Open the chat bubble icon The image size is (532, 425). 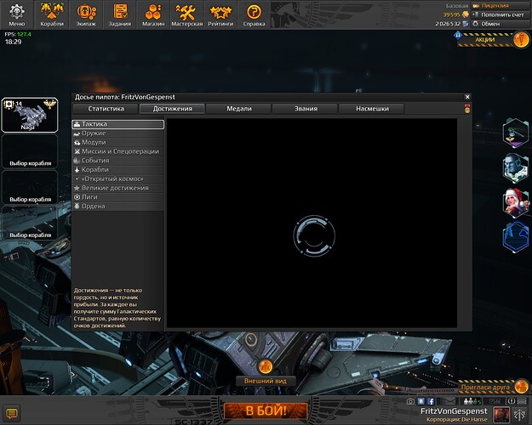click(x=12, y=413)
